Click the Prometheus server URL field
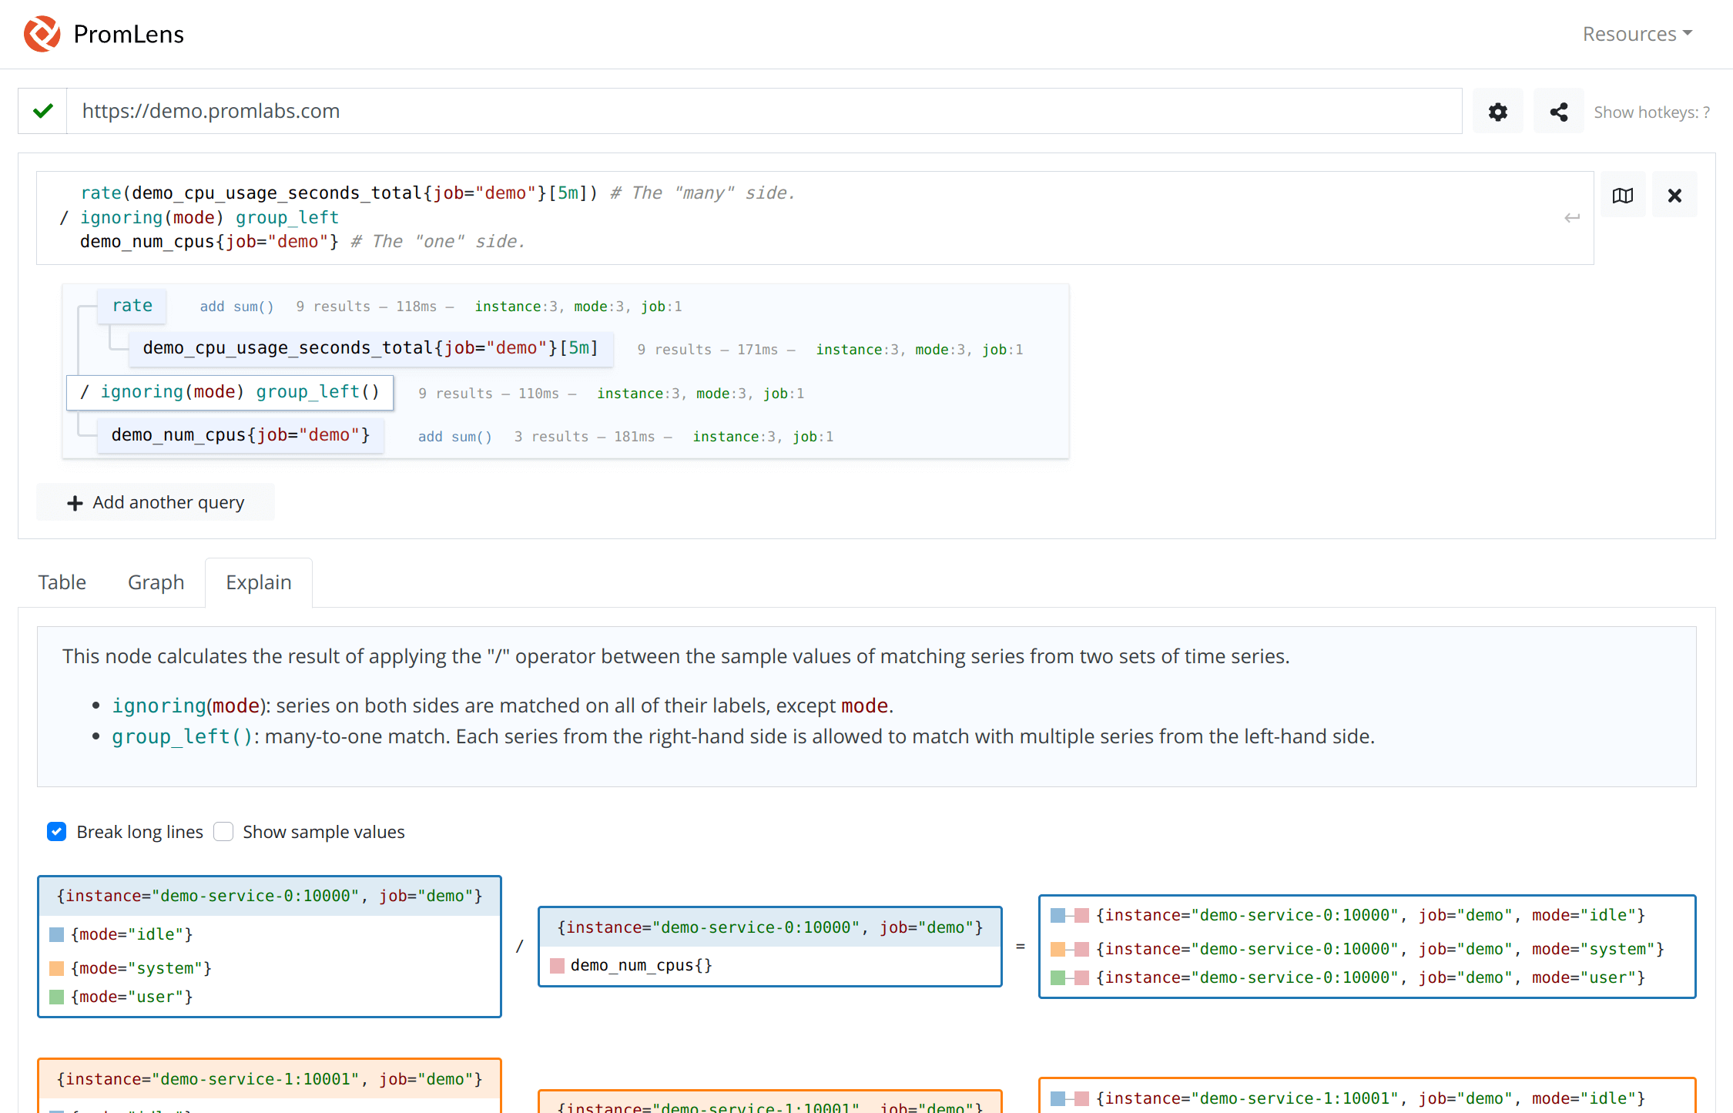Image resolution: width=1733 pixels, height=1113 pixels. point(764,111)
